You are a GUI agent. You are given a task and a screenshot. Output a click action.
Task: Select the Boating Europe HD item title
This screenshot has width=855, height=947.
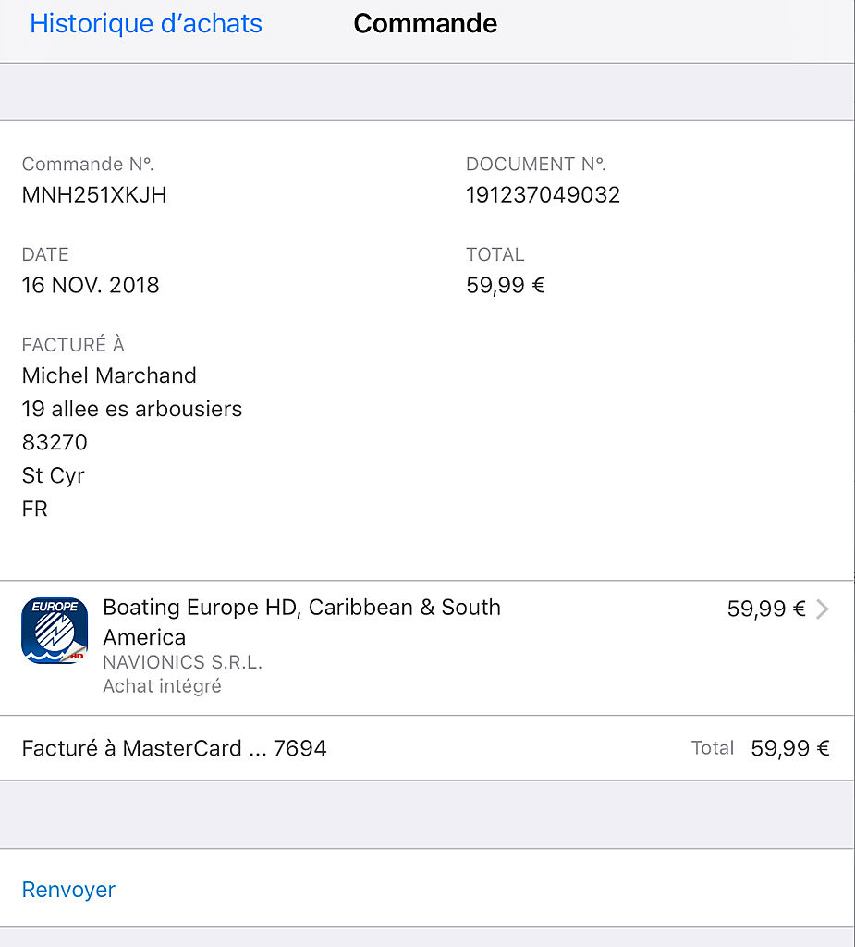tap(301, 622)
